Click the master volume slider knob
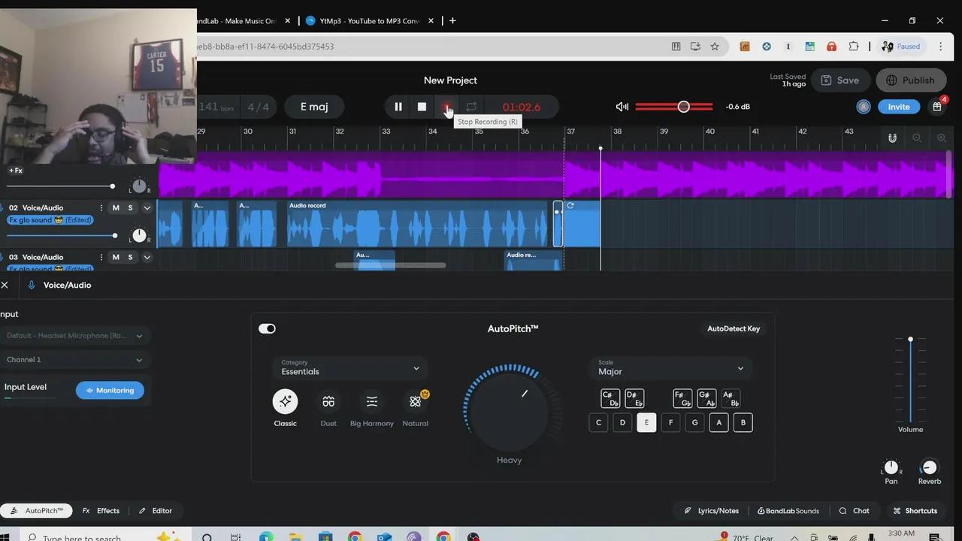The width and height of the screenshot is (962, 541). click(x=683, y=107)
